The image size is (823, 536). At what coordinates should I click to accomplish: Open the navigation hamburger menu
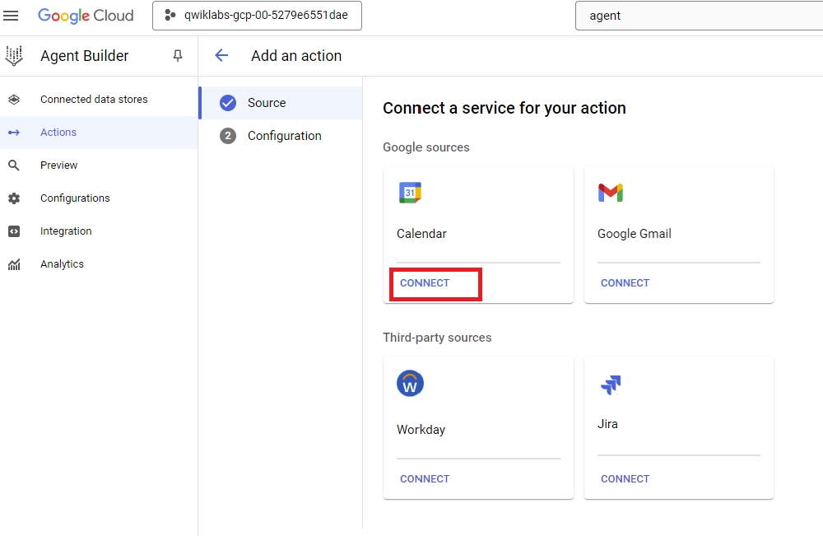12,16
